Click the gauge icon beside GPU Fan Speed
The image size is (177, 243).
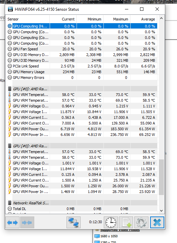click(x=10, y=49)
